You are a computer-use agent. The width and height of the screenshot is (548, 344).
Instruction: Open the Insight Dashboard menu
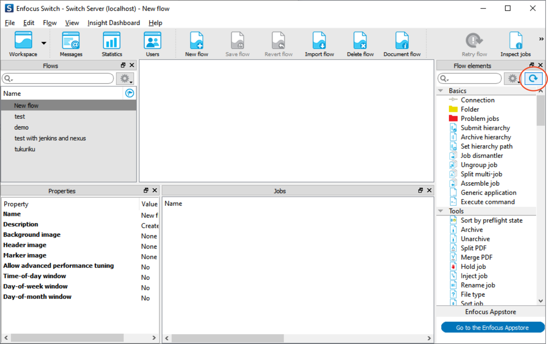[x=113, y=23]
